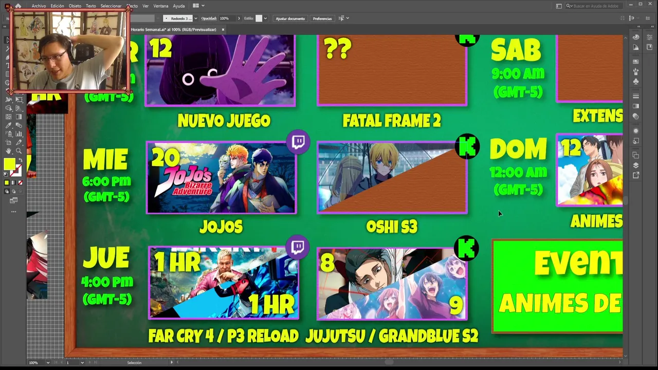Image resolution: width=658 pixels, height=370 pixels.
Task: Open the Libraries panel icon
Action: [x=650, y=47]
